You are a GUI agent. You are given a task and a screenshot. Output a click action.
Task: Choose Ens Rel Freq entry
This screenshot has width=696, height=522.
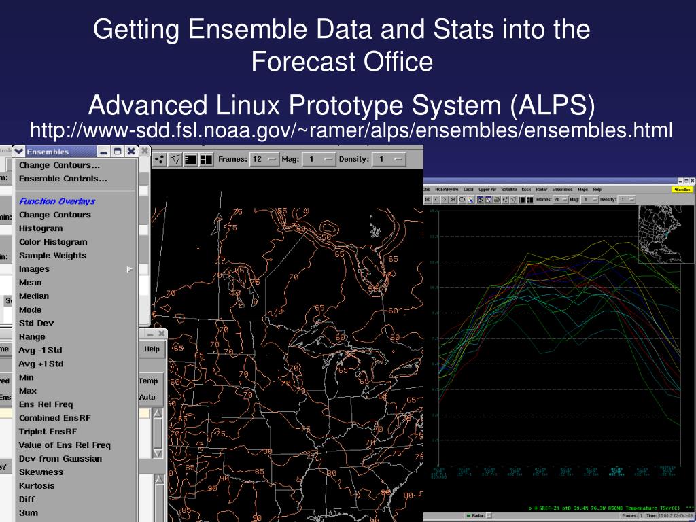point(46,405)
